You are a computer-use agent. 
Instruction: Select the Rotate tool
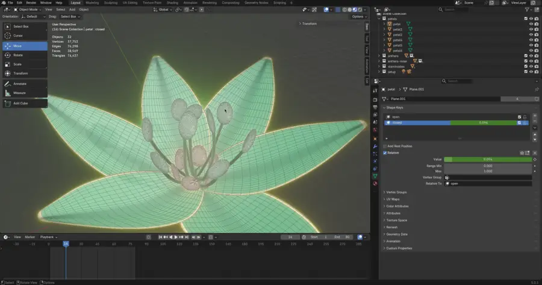(x=25, y=55)
